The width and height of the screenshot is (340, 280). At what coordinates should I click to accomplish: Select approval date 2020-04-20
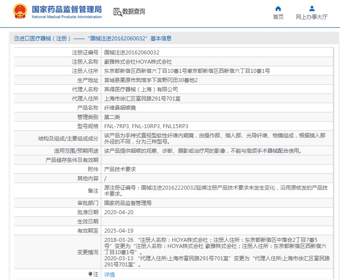pos(119,212)
